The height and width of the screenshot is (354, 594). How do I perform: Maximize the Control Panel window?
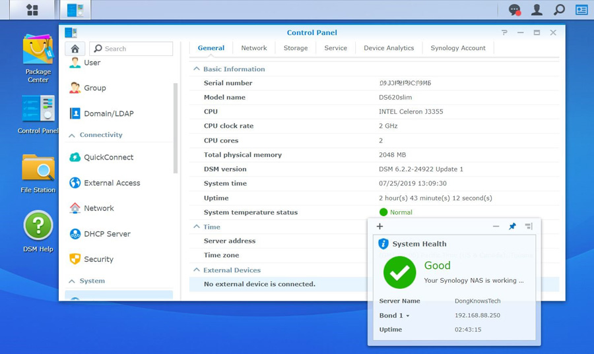click(x=537, y=32)
